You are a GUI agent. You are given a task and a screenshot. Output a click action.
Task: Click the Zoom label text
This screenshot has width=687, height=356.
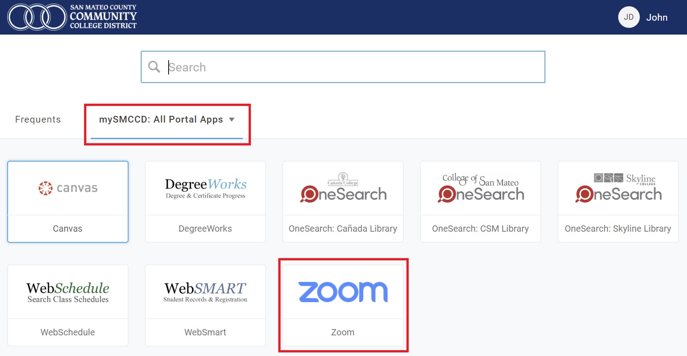click(343, 332)
